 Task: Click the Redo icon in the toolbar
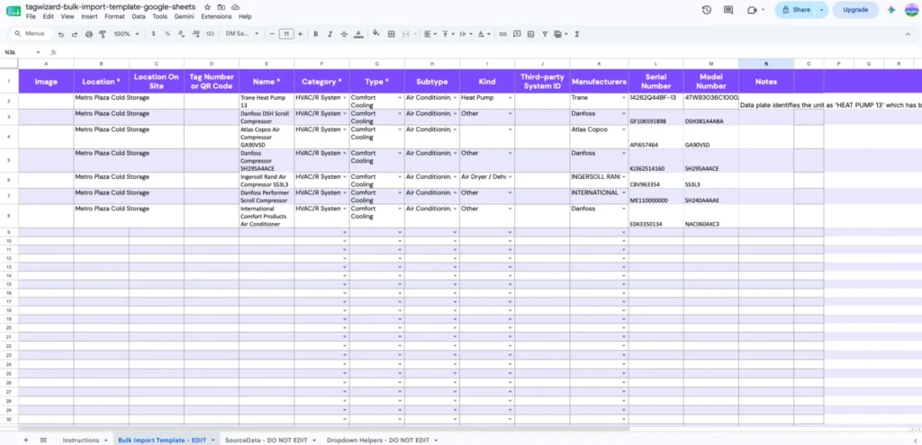coord(75,34)
